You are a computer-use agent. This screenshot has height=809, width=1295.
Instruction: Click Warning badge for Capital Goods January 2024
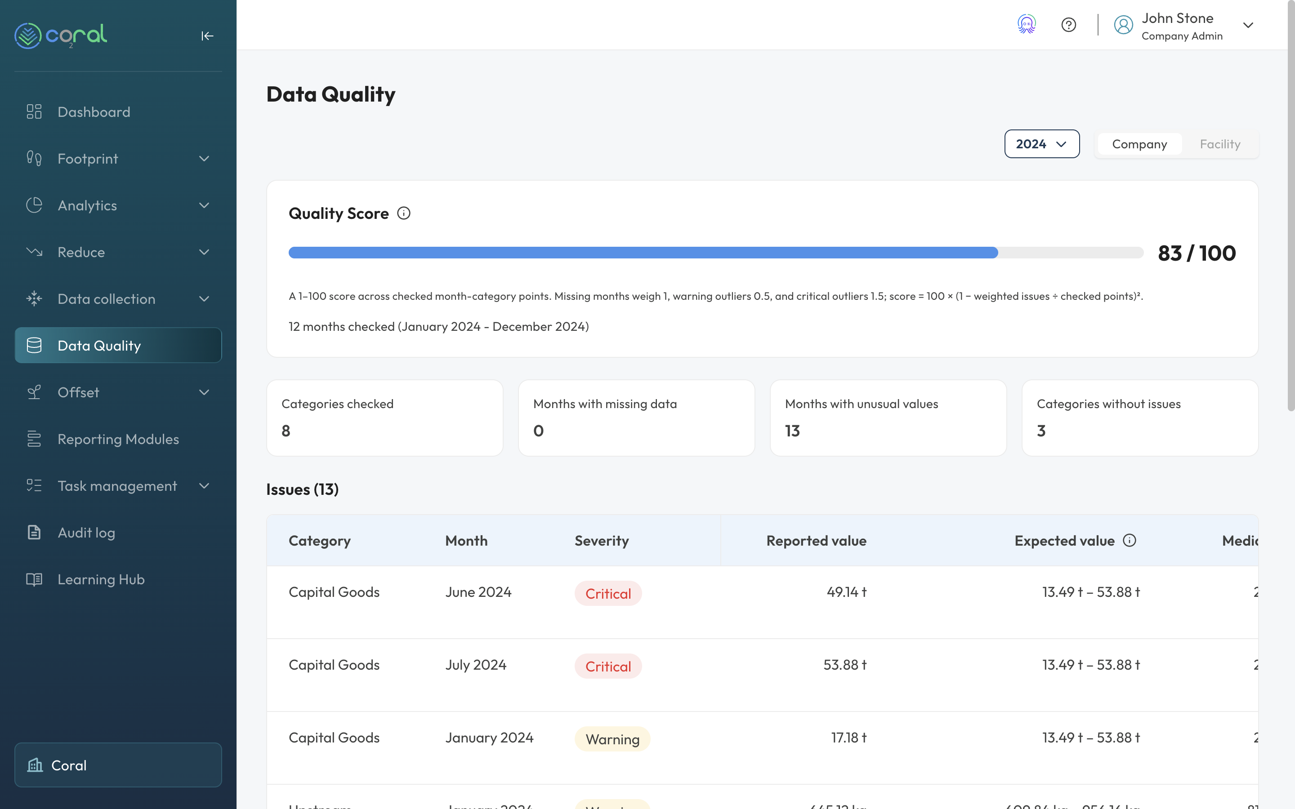[612, 739]
